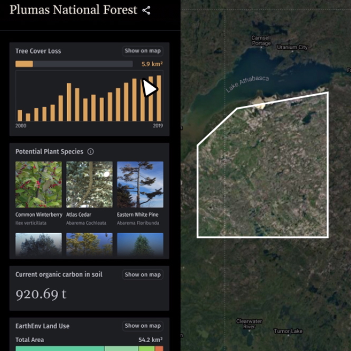Click the Lake Athabasca map label
This screenshot has width=351, height=351.
coord(247,84)
